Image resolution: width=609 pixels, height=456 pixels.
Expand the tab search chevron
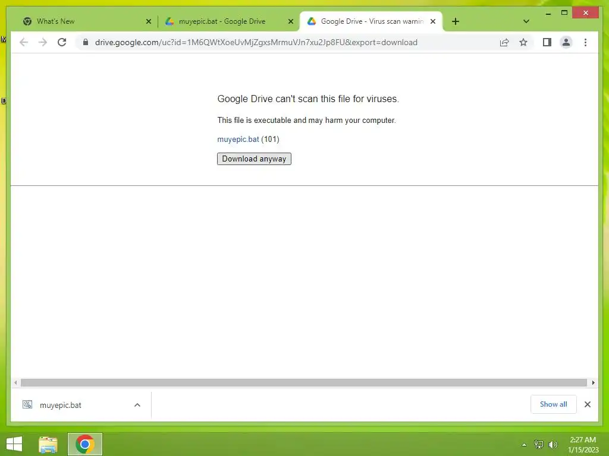526,21
